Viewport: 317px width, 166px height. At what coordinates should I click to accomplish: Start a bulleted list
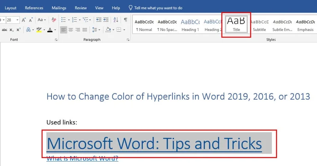coord(63,20)
